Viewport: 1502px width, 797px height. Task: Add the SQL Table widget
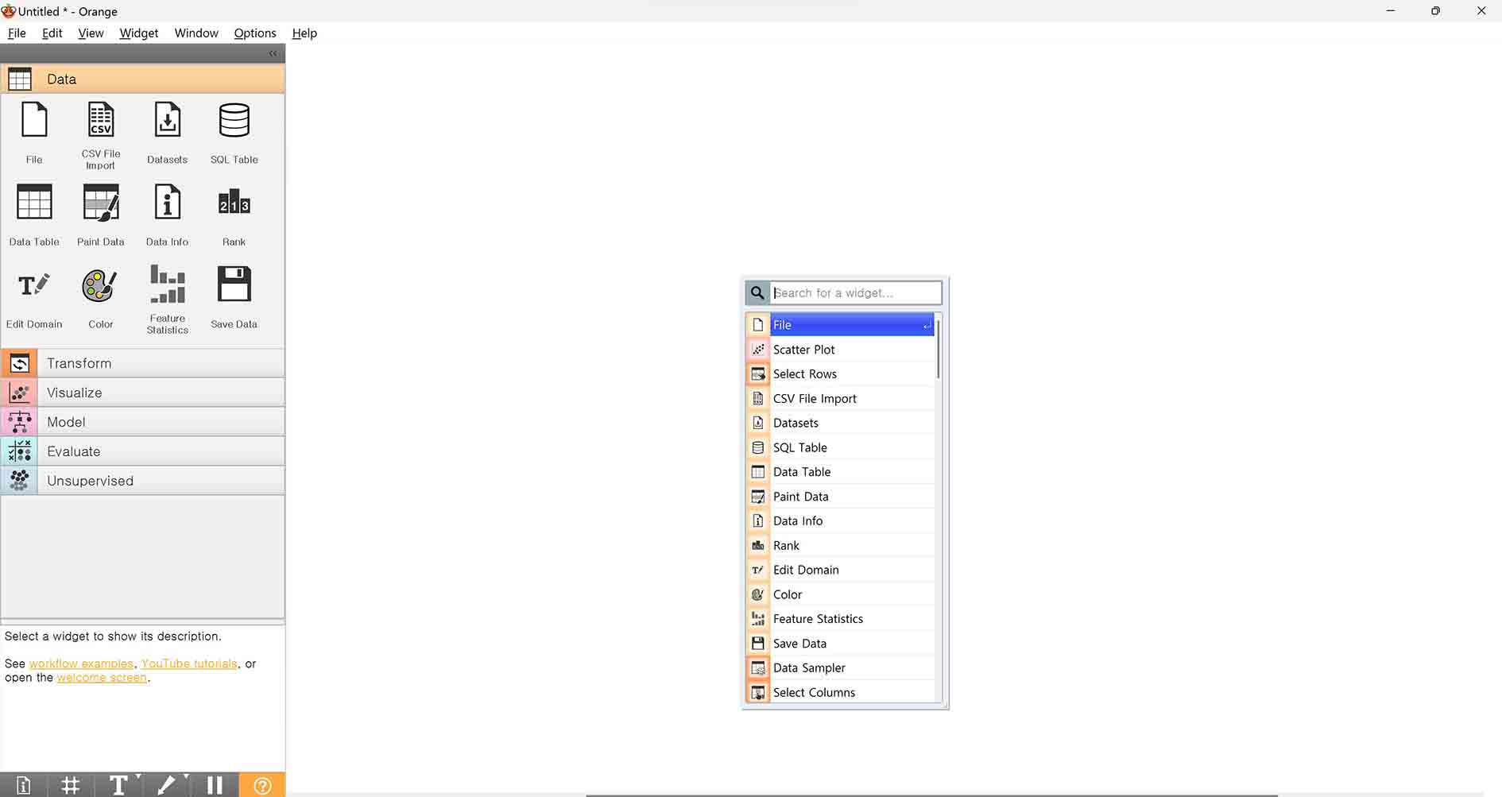pyautogui.click(x=234, y=133)
